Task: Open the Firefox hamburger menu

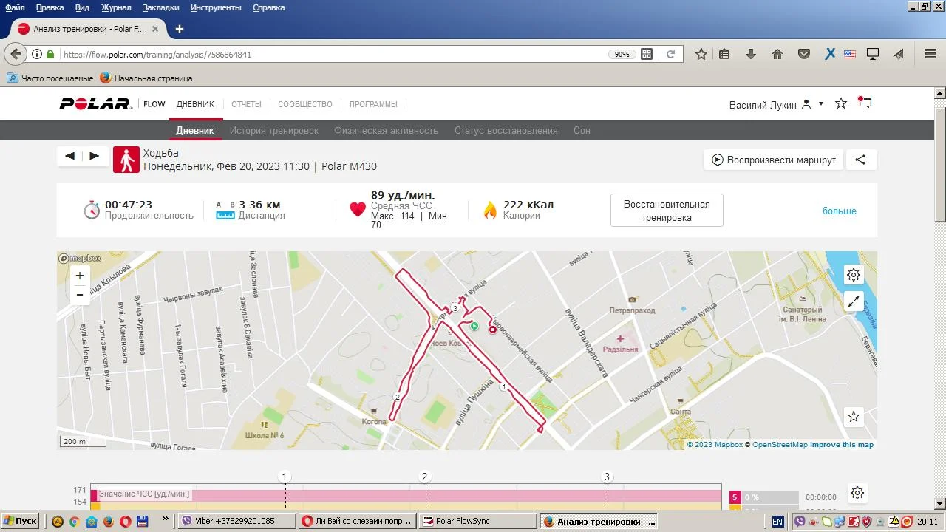Action: click(930, 54)
